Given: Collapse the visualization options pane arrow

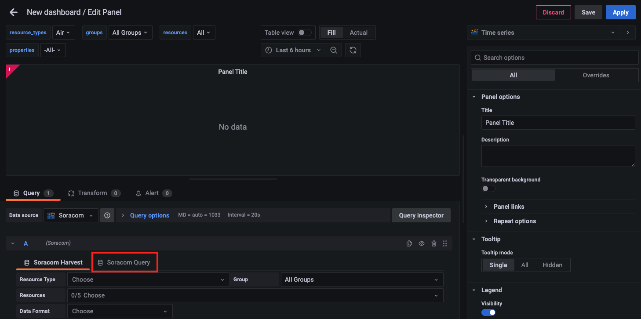Looking at the screenshot, I should [628, 33].
